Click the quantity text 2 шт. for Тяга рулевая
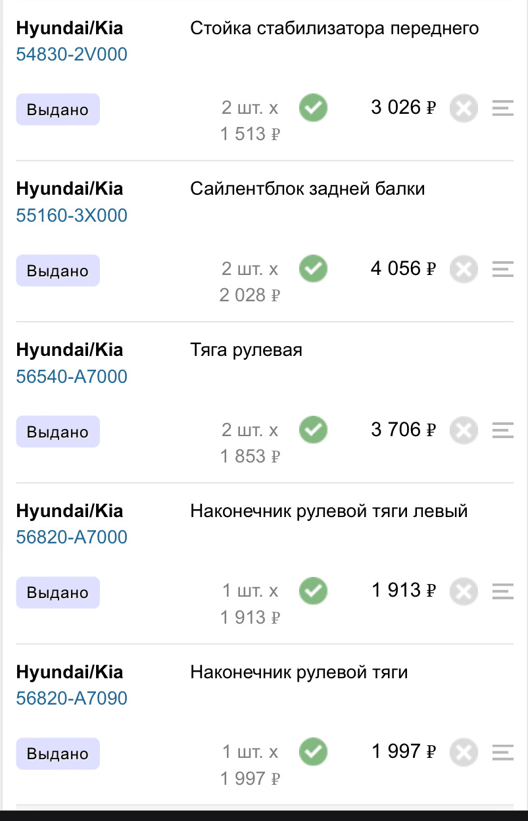Viewport: 528px width, 821px height. (250, 430)
